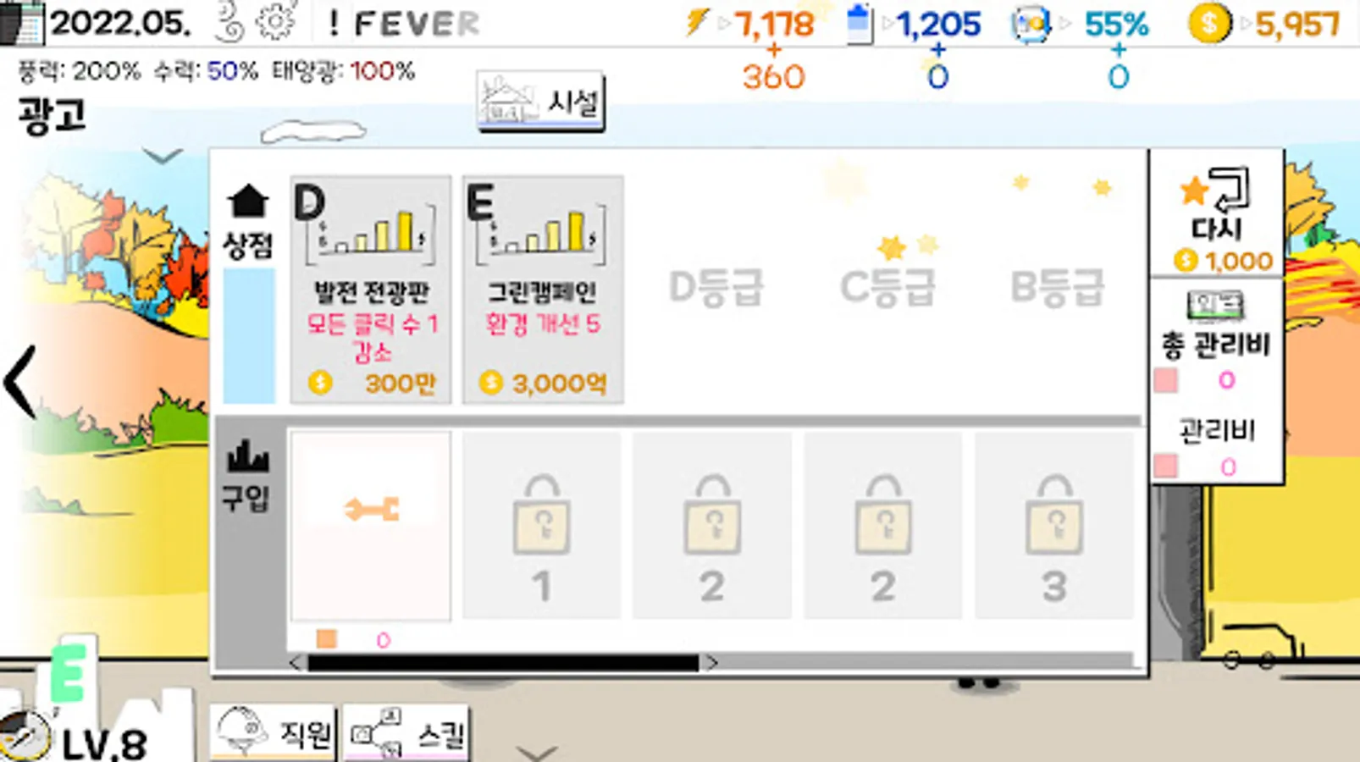This screenshot has width=1360, height=762.
Task: Go back with the left arrow
Action: pos(20,382)
